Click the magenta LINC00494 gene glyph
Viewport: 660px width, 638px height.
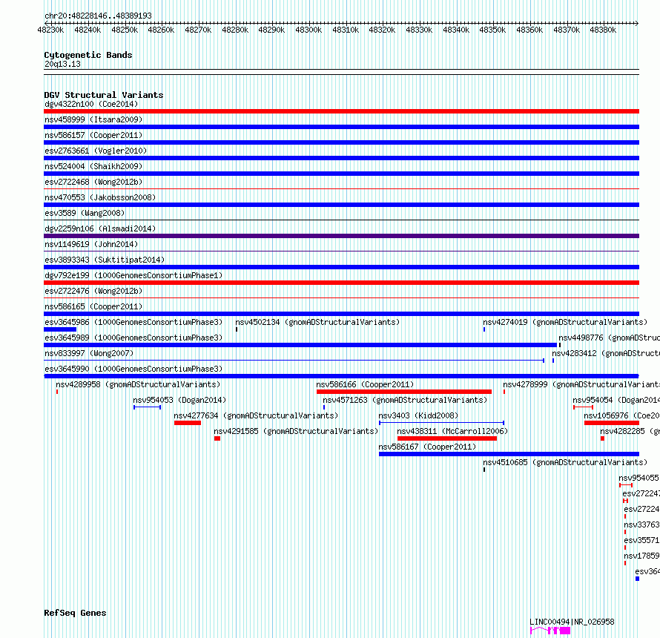point(550,631)
